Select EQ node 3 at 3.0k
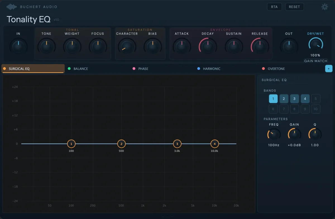Image resolution: width=335 pixels, height=219 pixels. 177,144
